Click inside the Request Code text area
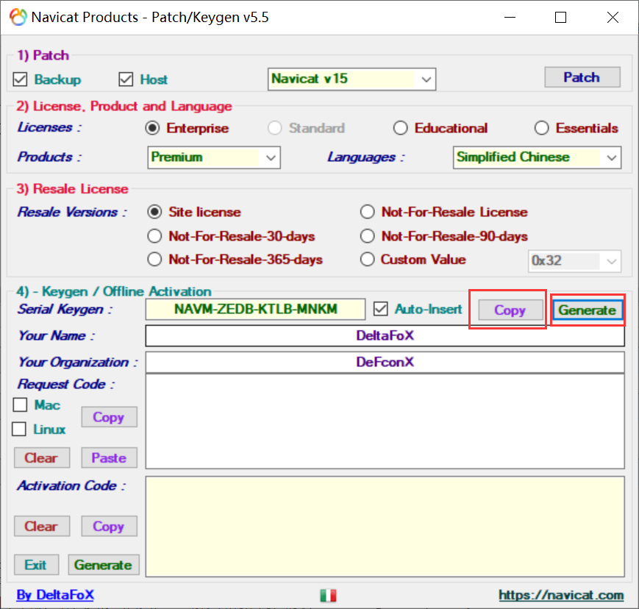Screen dimensions: 639x609 point(385,421)
